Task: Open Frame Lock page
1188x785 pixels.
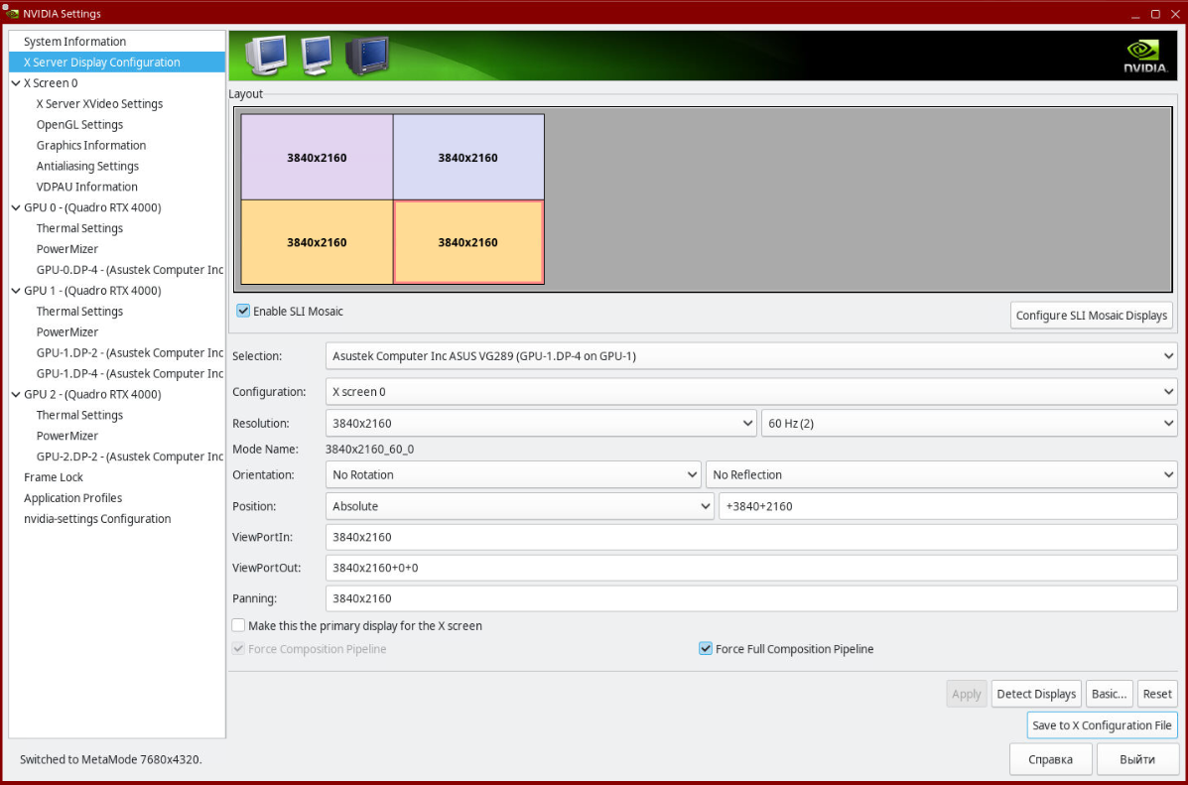Action: (53, 477)
